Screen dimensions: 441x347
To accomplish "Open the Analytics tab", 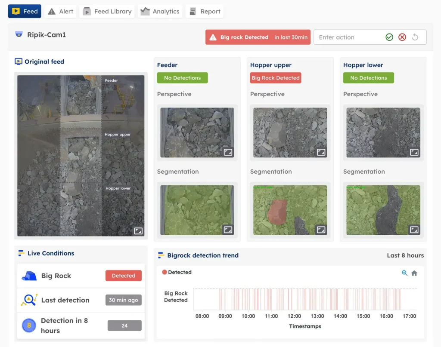I will pyautogui.click(x=160, y=12).
